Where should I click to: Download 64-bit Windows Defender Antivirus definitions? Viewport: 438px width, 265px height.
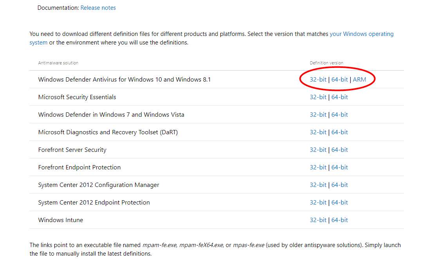[339, 80]
